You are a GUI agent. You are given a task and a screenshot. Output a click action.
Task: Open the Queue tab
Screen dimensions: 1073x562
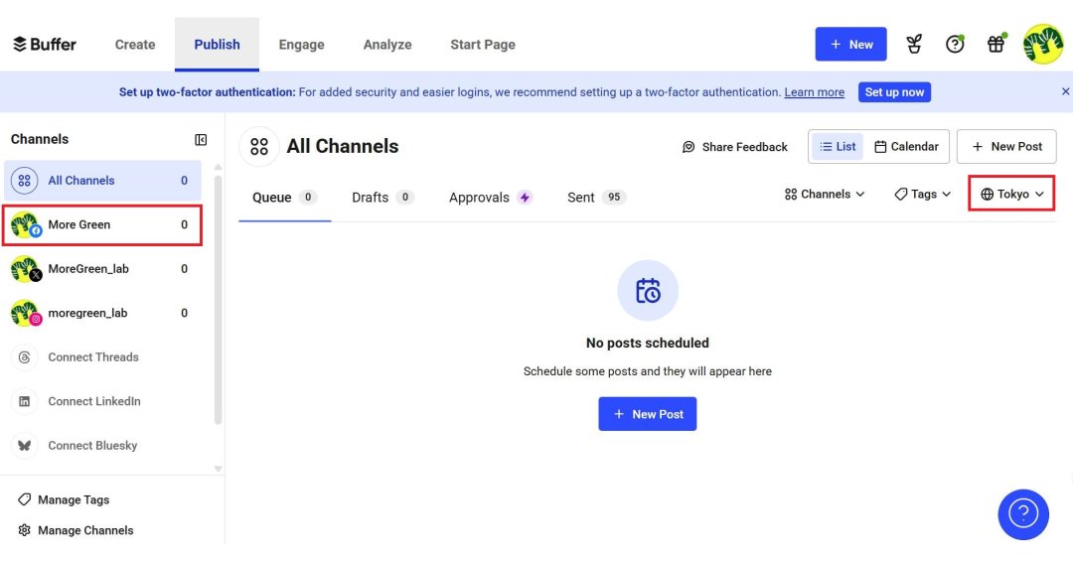[x=285, y=198]
